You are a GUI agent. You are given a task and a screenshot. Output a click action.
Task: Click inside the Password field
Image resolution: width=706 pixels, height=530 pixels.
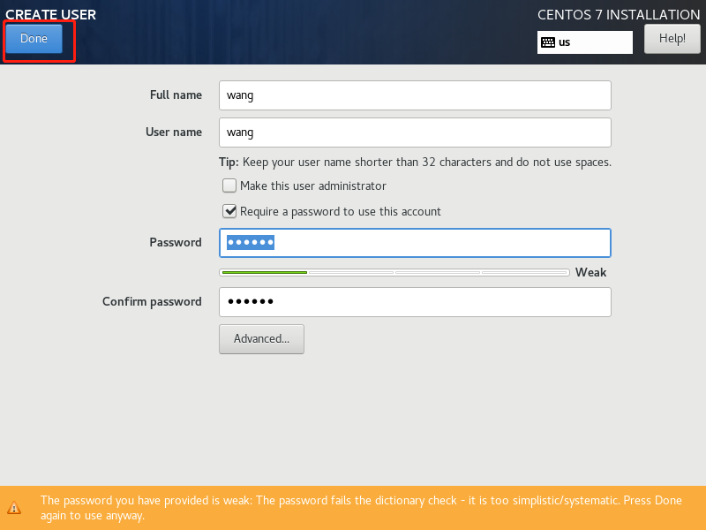tap(415, 243)
